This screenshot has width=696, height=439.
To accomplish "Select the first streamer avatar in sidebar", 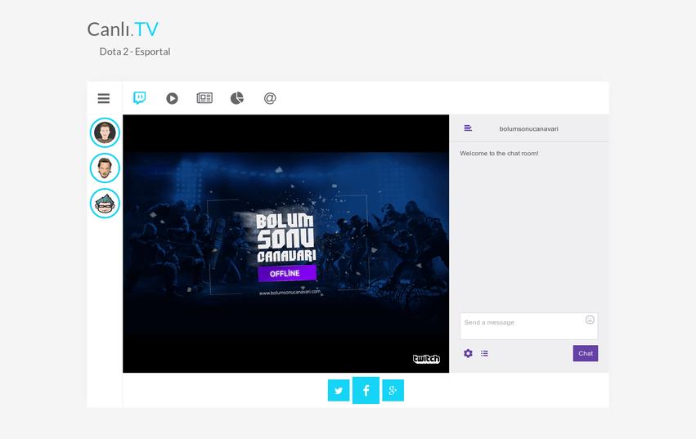I will [x=105, y=132].
